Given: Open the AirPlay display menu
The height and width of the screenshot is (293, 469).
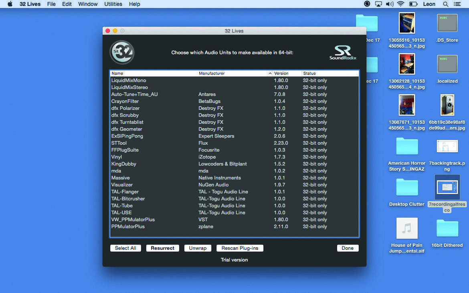Looking at the screenshot, I should (x=378, y=4).
